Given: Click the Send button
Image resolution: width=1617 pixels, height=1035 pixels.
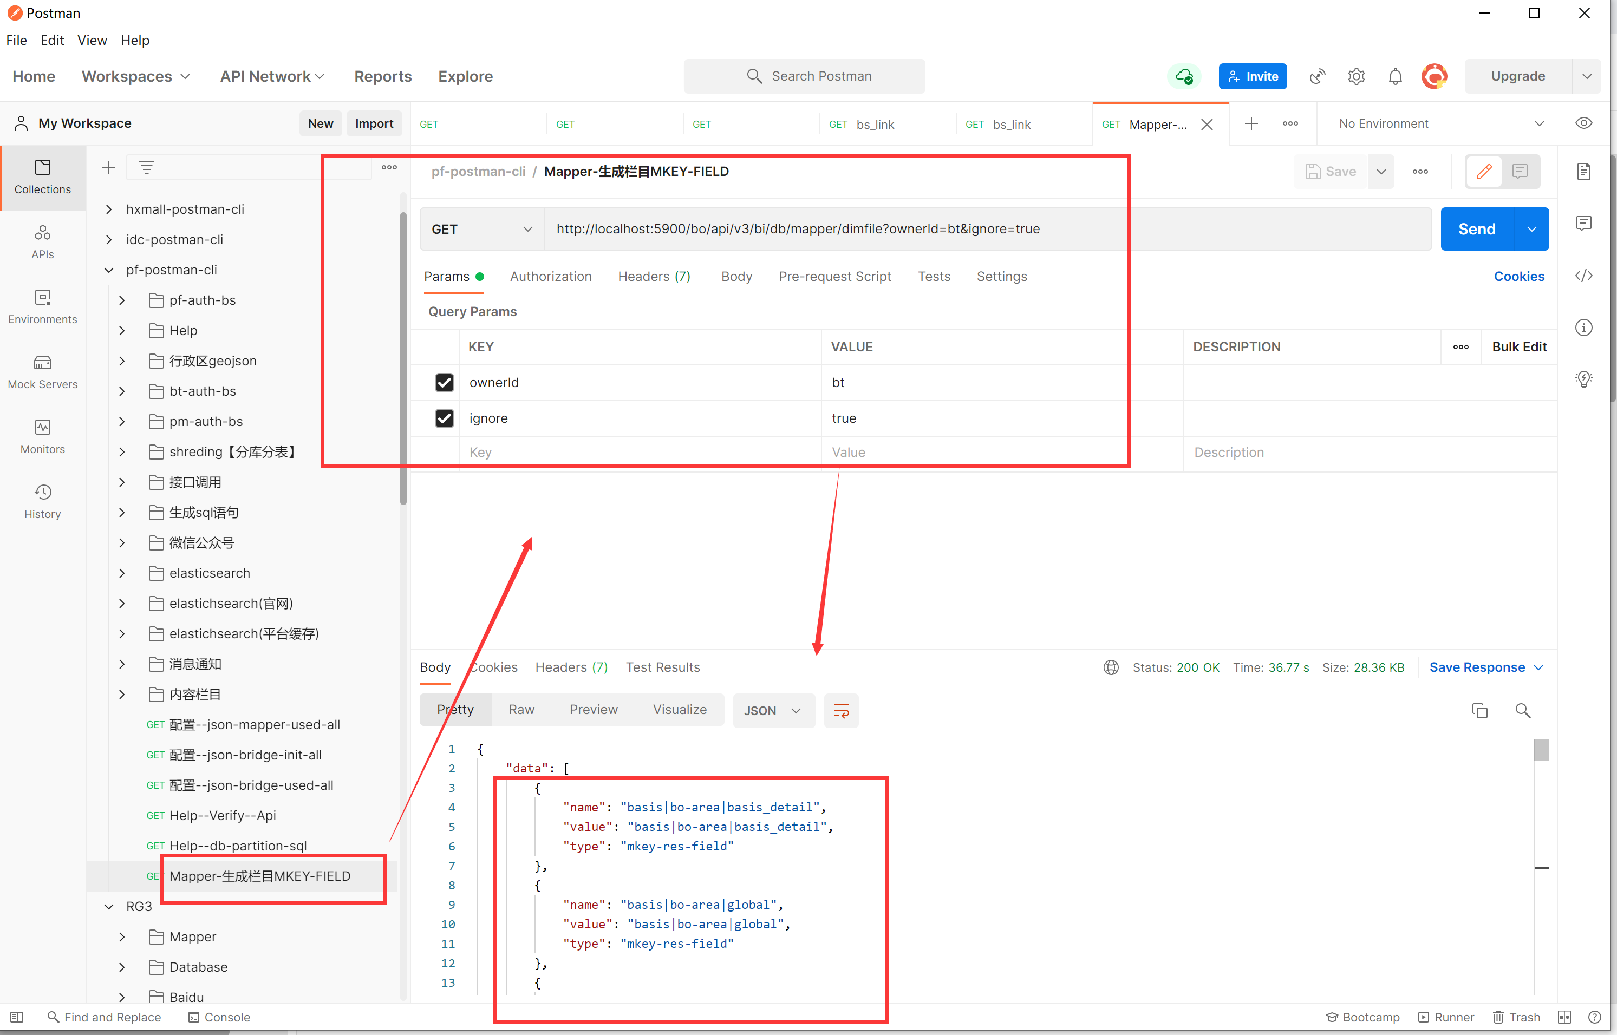Looking at the screenshot, I should pos(1477,229).
